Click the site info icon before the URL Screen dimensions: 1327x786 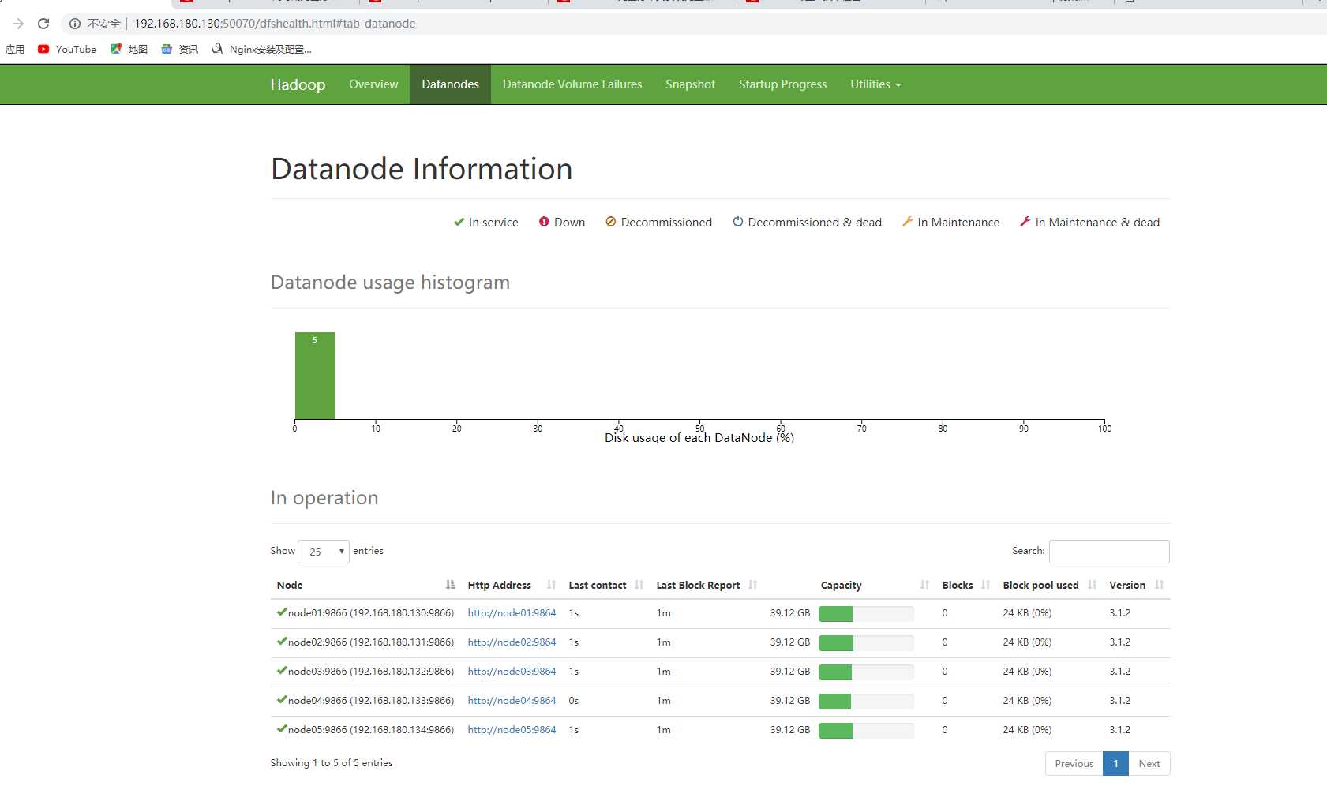(75, 24)
